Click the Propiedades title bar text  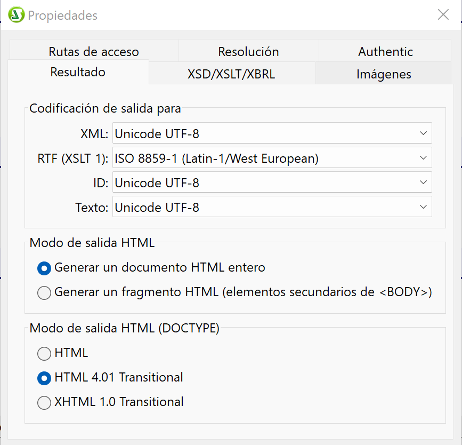click(62, 15)
